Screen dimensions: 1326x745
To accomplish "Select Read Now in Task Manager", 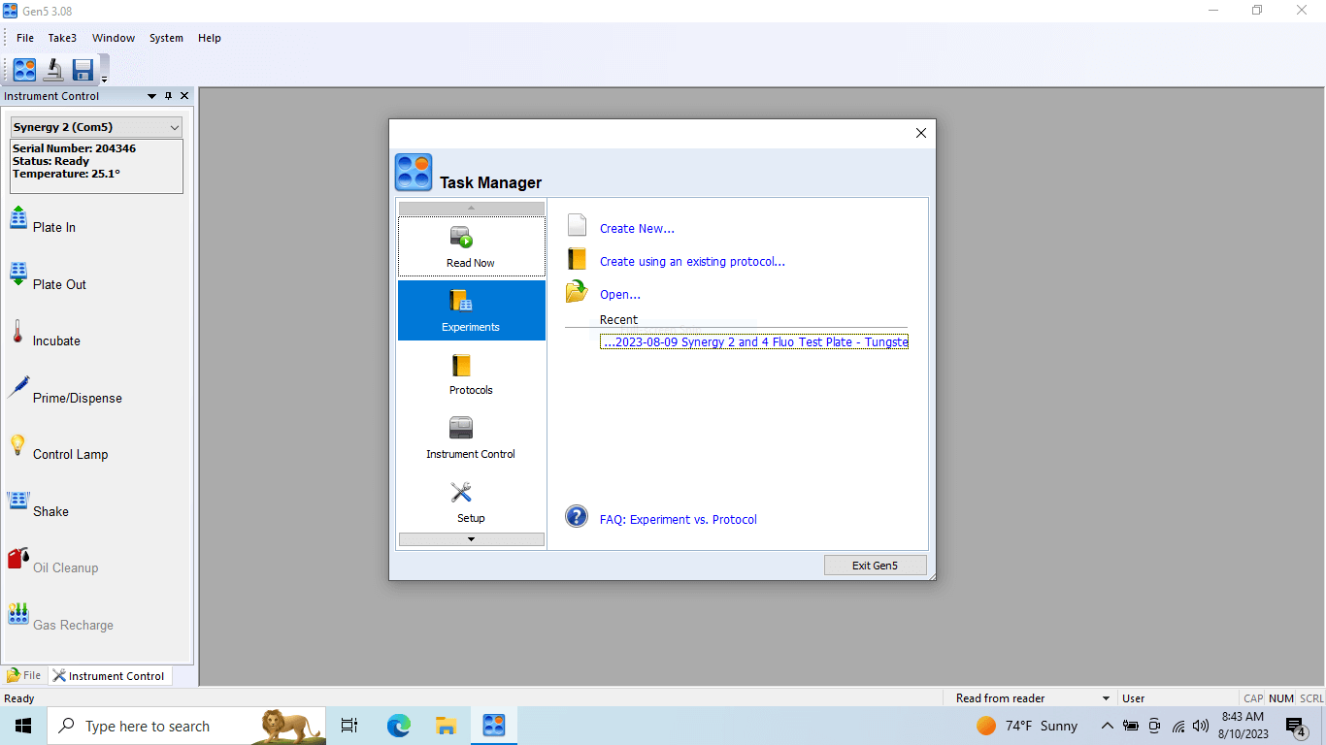I will [471, 246].
